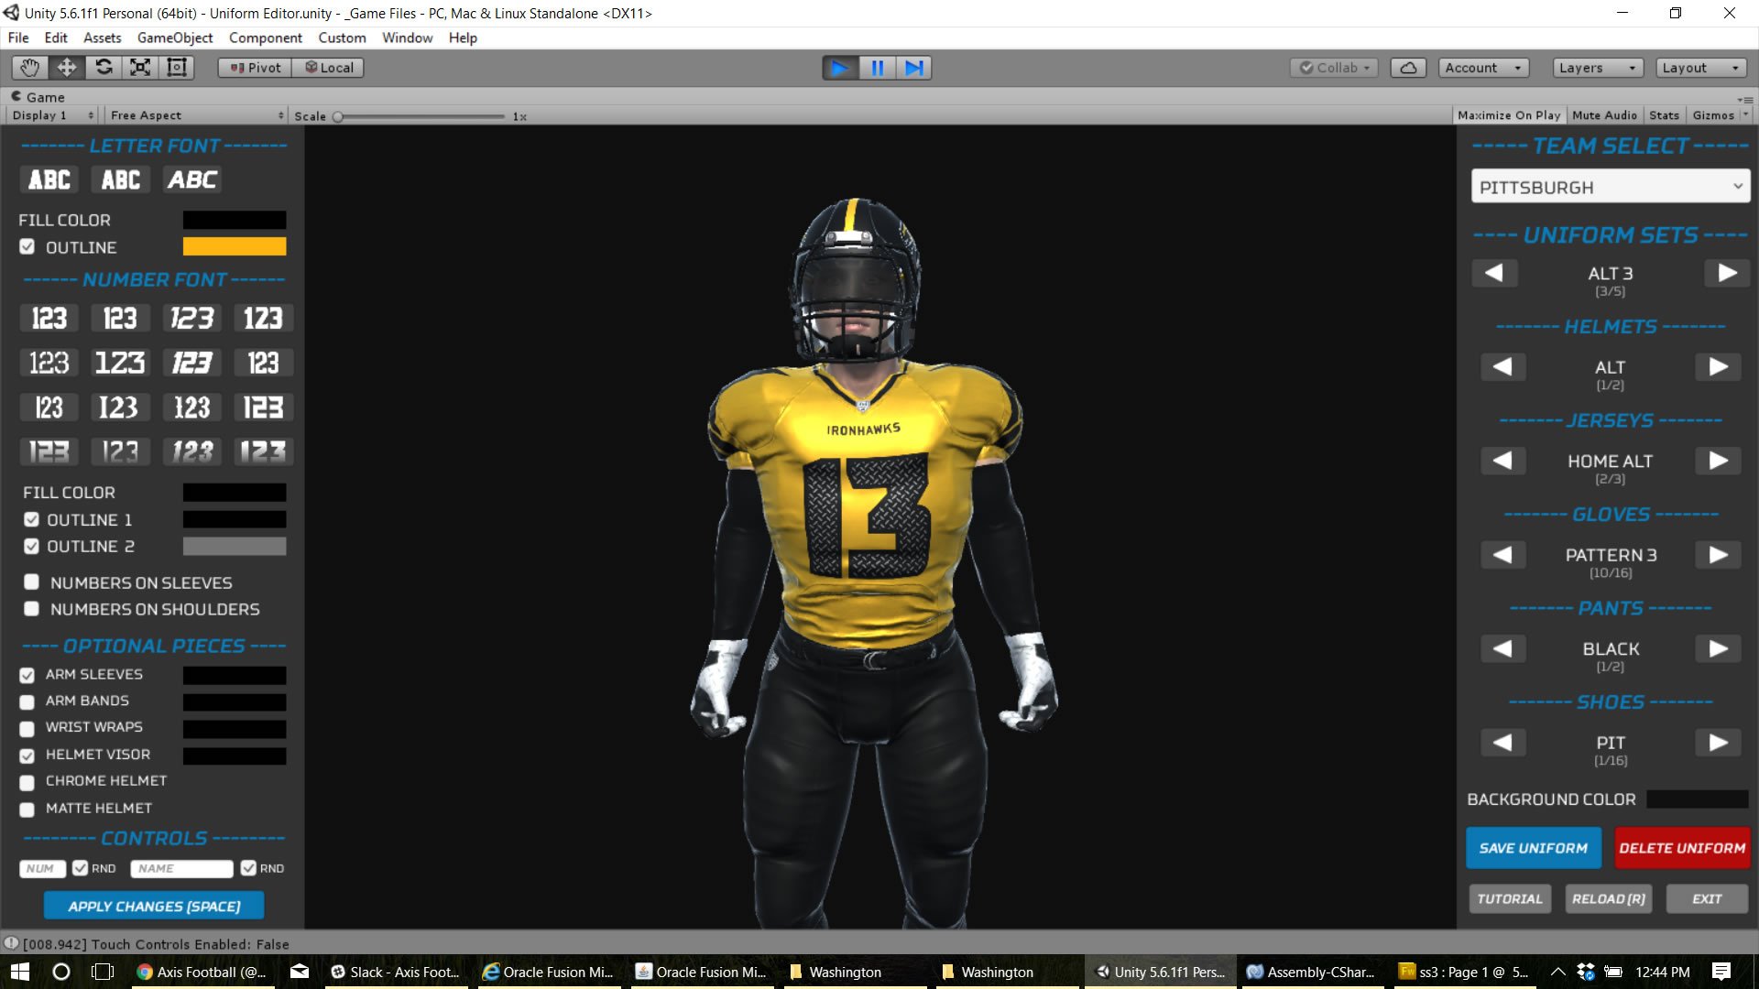Screen dimensions: 1759x989
Task: Open the cloud services icon
Action: [x=1408, y=68]
